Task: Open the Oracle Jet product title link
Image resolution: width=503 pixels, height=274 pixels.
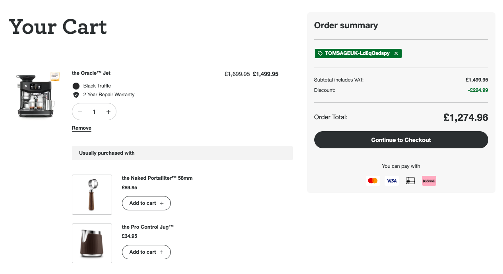Action: [x=91, y=73]
